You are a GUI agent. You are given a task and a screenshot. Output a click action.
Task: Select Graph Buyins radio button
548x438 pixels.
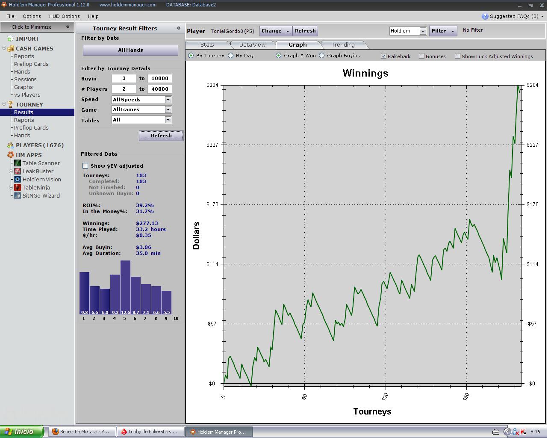point(322,56)
